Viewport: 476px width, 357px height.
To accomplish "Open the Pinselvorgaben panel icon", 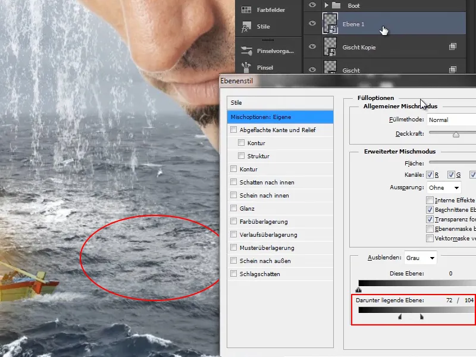I will (x=246, y=51).
